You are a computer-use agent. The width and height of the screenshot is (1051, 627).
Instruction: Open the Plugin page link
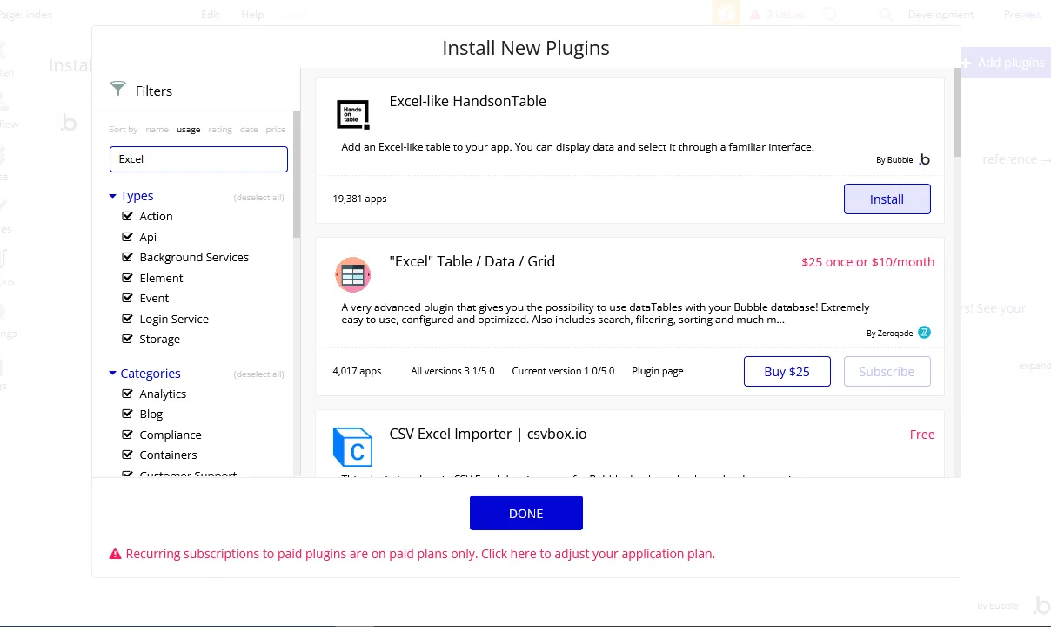pyautogui.click(x=657, y=371)
